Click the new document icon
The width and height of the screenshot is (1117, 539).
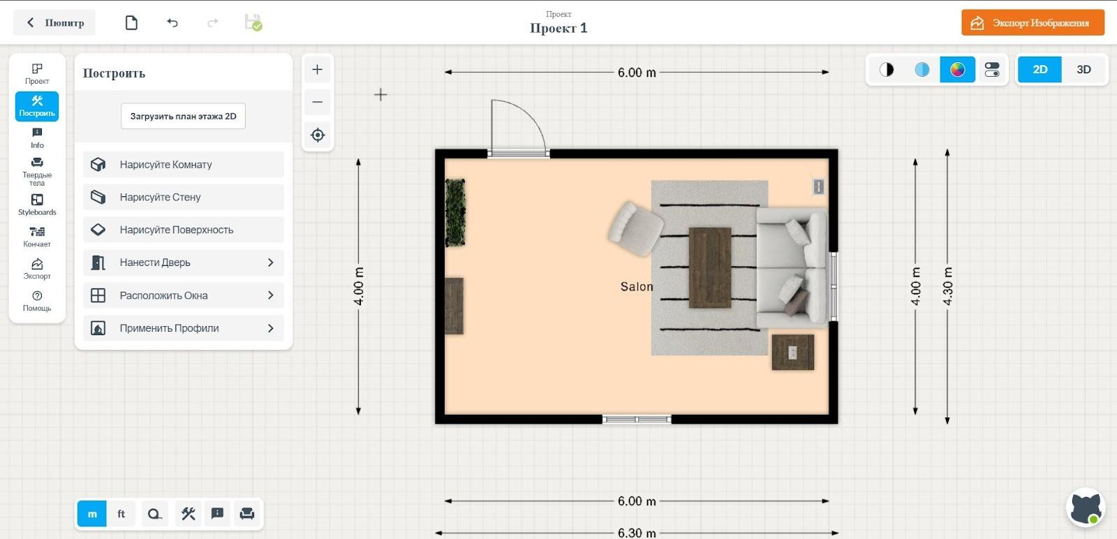(x=131, y=23)
